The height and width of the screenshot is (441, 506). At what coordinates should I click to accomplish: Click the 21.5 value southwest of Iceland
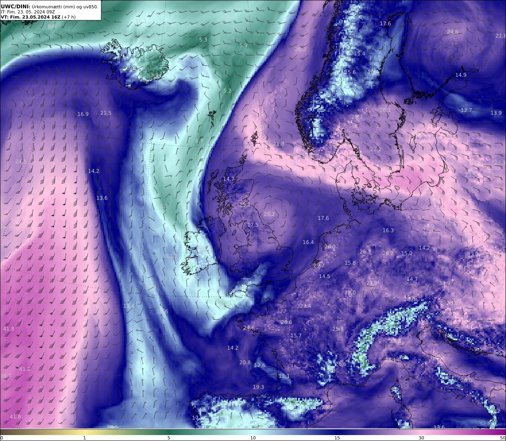[106, 113]
